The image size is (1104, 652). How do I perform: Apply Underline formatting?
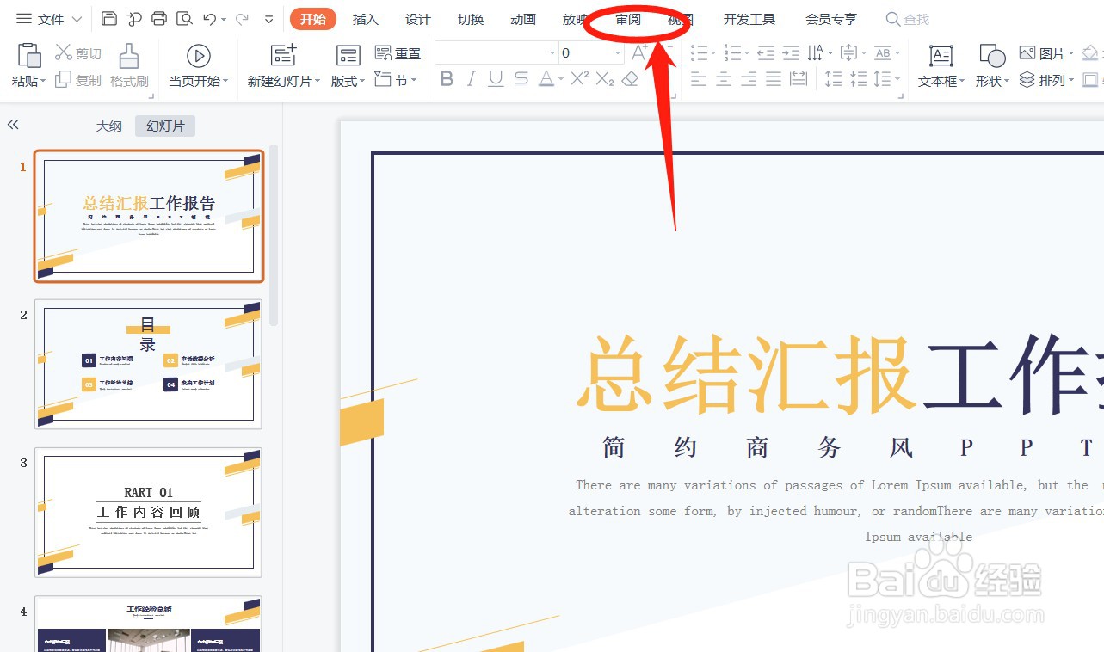coord(496,79)
